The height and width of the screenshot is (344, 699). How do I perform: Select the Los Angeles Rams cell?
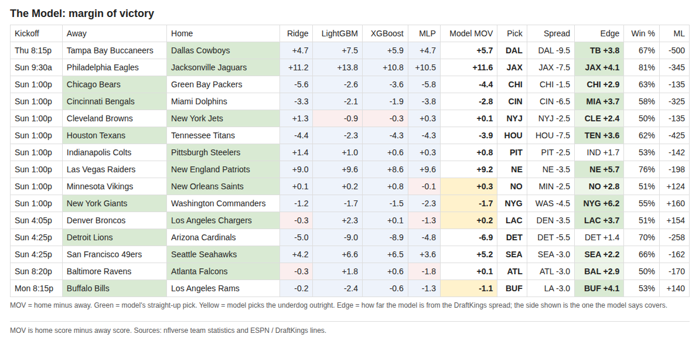coord(223,288)
